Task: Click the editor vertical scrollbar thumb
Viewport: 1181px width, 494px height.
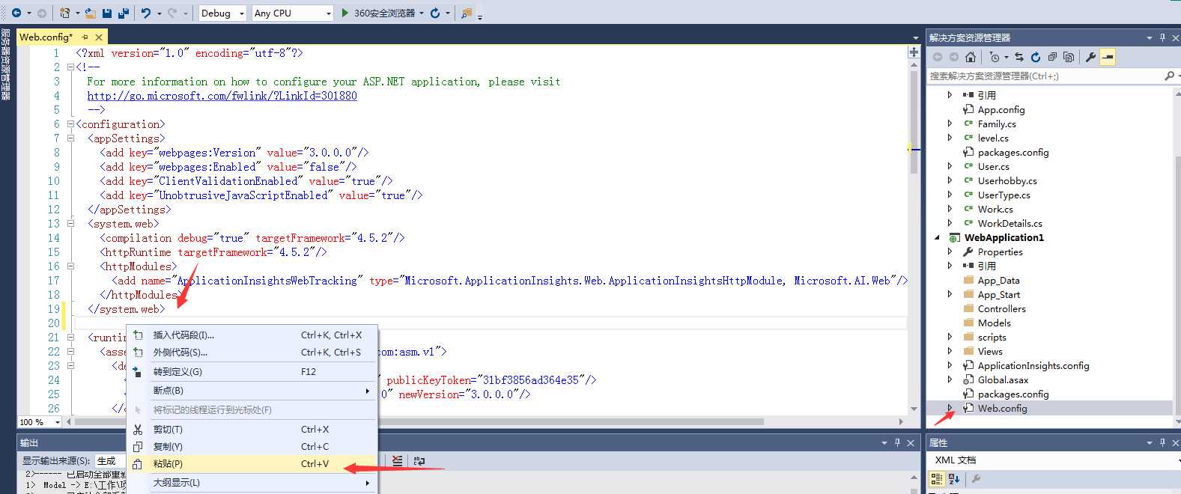Action: tap(914, 123)
